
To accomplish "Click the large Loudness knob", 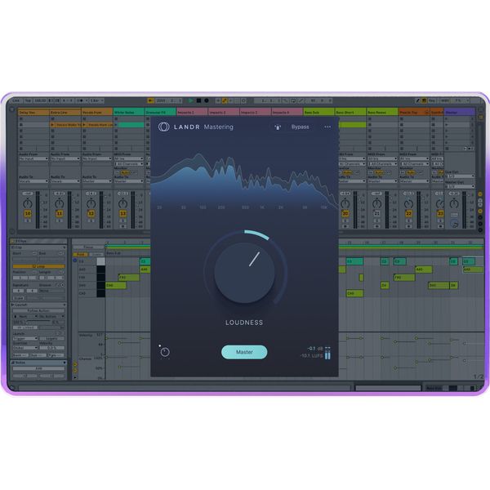I will pyautogui.click(x=245, y=273).
